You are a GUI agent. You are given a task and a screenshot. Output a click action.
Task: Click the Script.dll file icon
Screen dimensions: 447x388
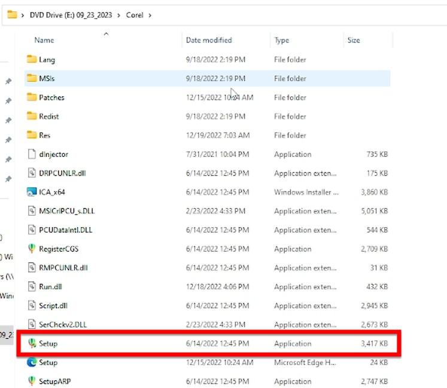tap(32, 305)
